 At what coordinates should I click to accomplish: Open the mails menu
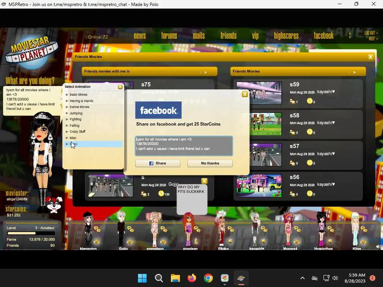click(x=199, y=36)
